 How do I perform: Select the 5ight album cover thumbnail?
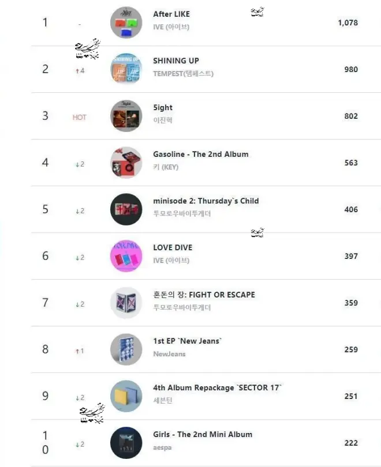coord(126,116)
